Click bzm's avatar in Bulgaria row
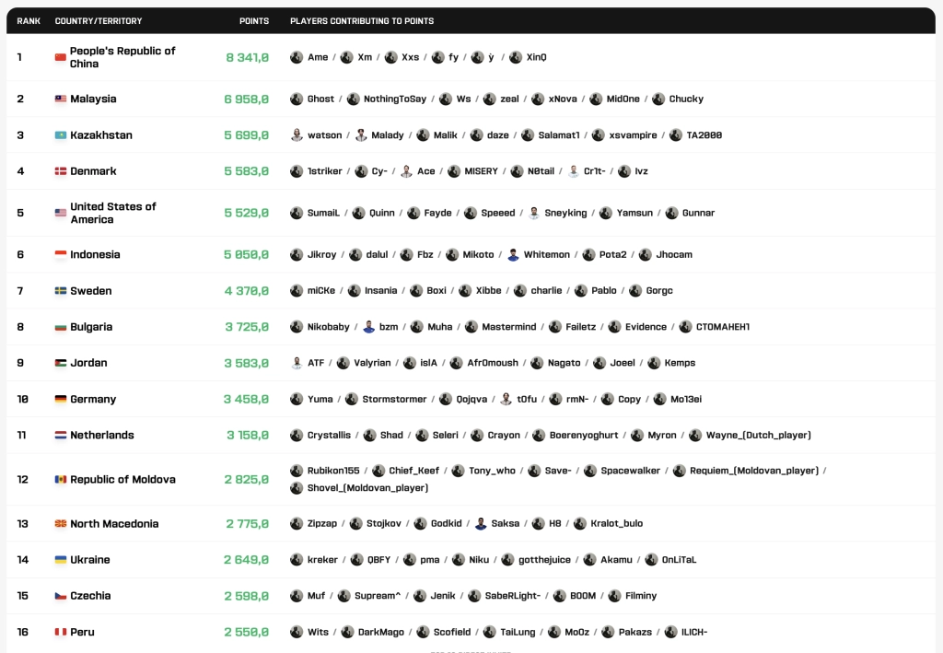Viewport: 943px width, 653px height. point(368,327)
